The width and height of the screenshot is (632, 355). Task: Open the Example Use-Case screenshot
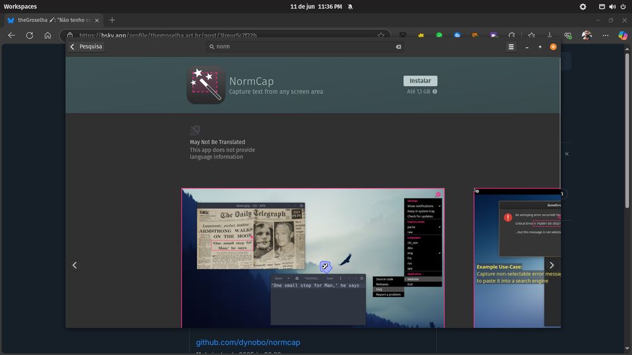click(x=517, y=258)
